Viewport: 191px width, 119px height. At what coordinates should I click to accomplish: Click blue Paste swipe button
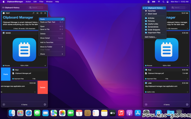(x=5, y=74)
